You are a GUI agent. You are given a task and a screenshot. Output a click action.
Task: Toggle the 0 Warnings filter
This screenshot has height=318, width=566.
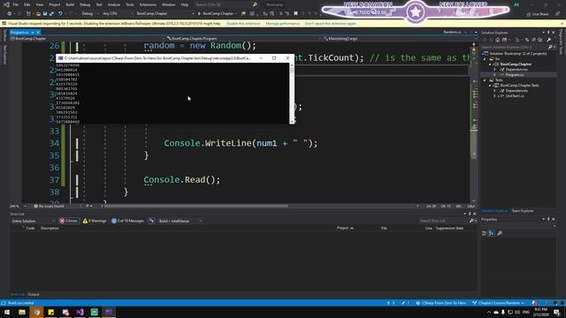point(95,221)
